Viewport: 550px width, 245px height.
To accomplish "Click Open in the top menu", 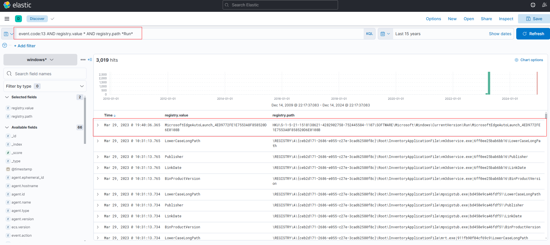I will 469,19.
